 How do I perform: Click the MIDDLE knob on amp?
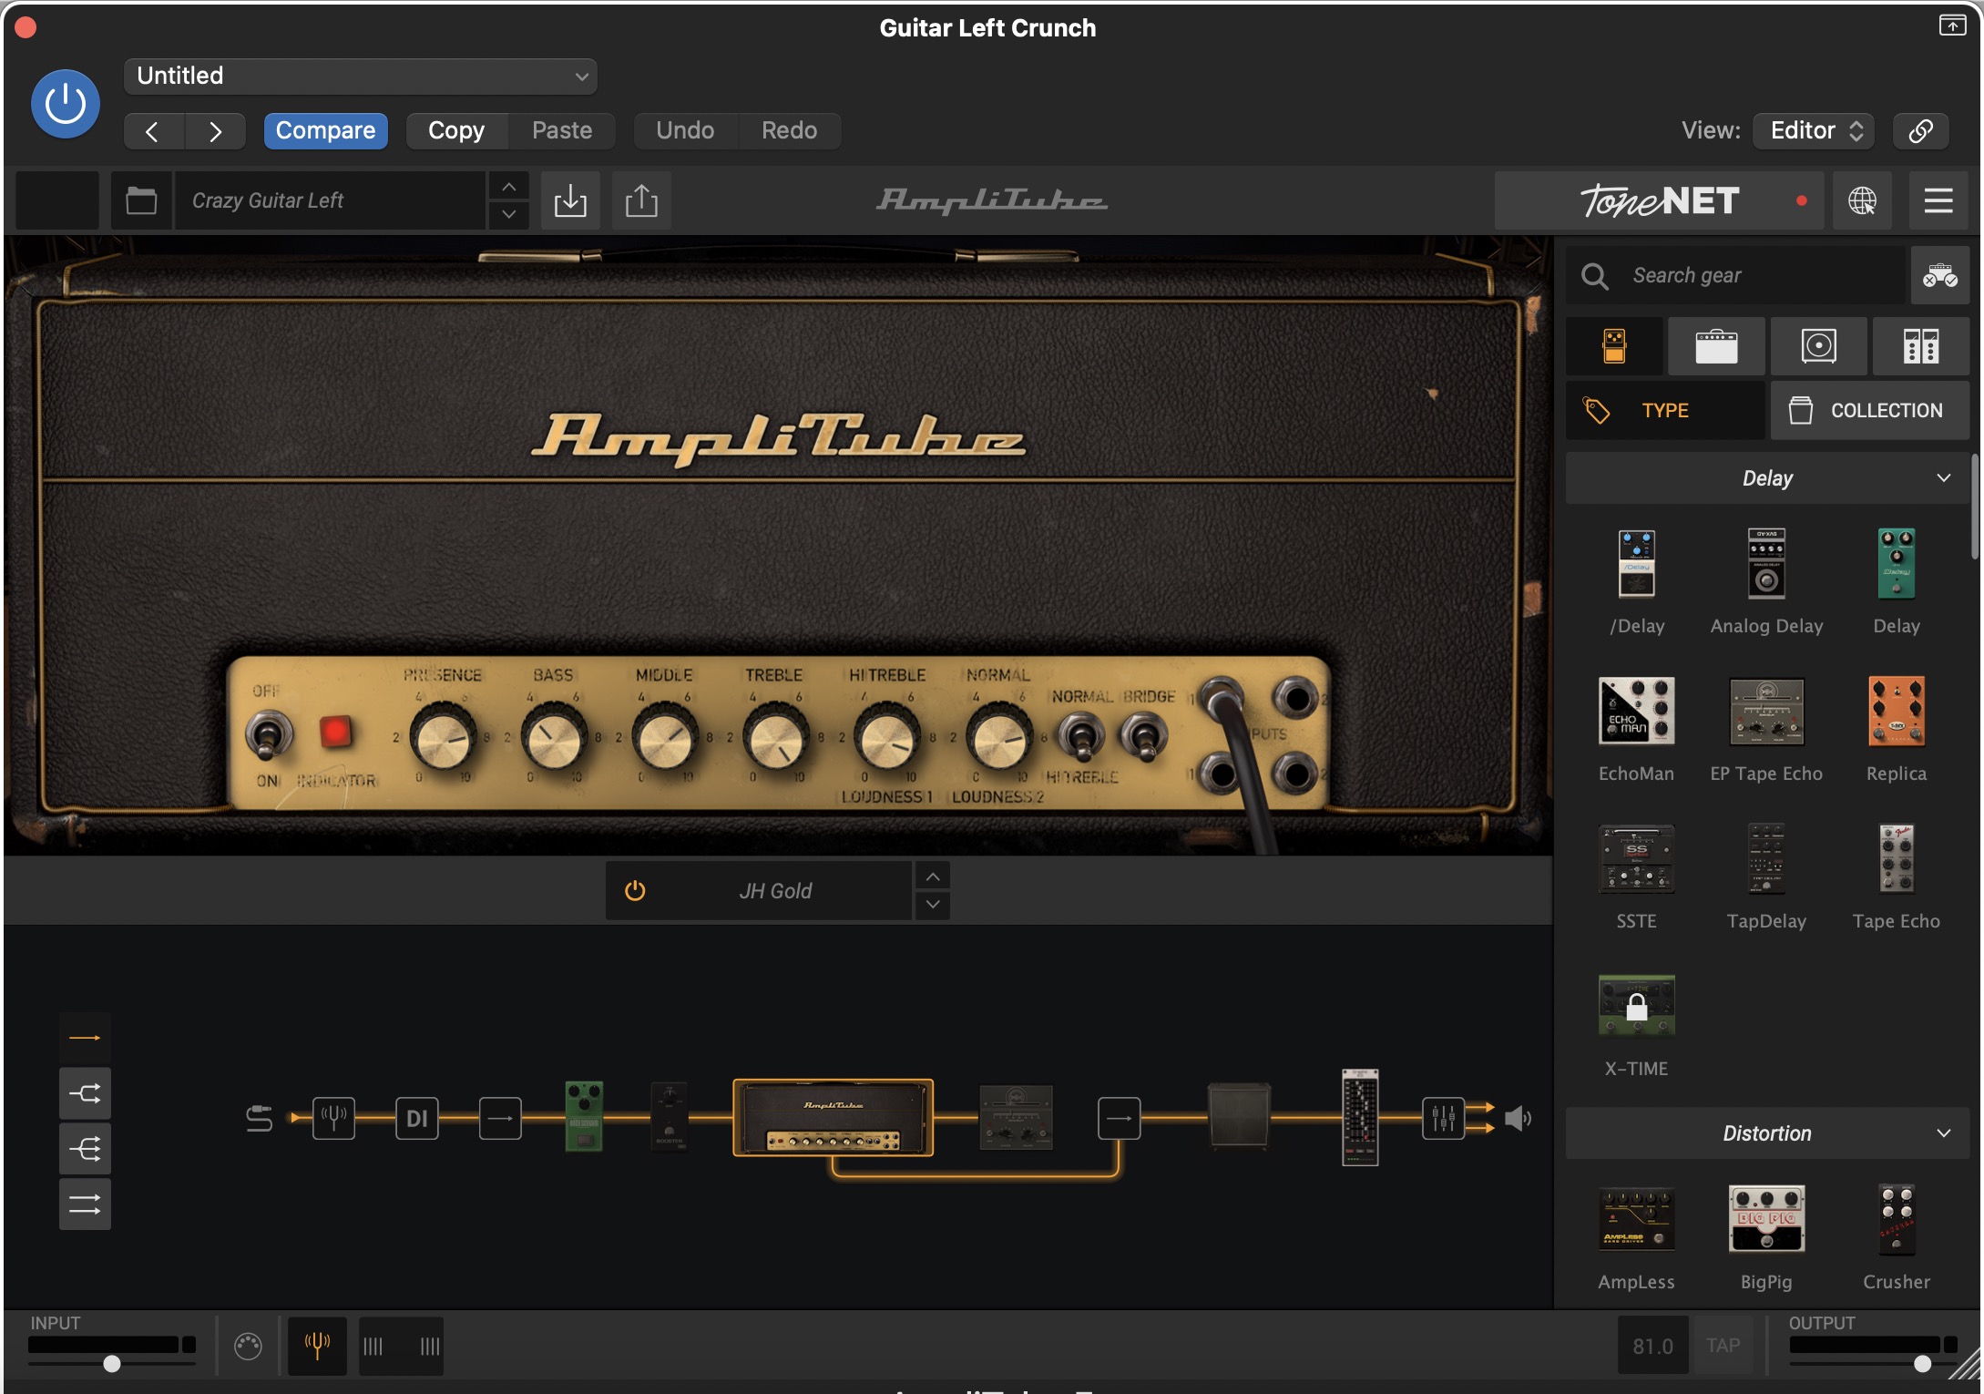pyautogui.click(x=665, y=739)
